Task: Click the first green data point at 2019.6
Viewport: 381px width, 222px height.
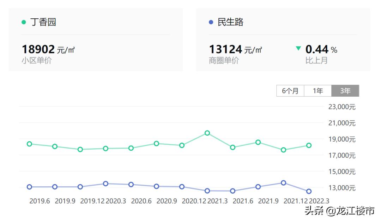Action: [29, 144]
